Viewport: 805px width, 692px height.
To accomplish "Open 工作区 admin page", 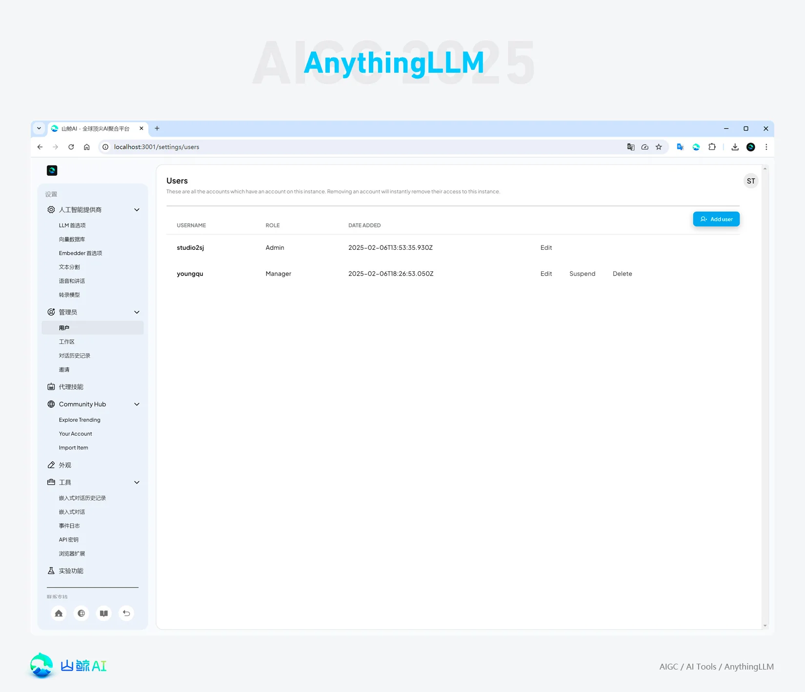I will 67,342.
